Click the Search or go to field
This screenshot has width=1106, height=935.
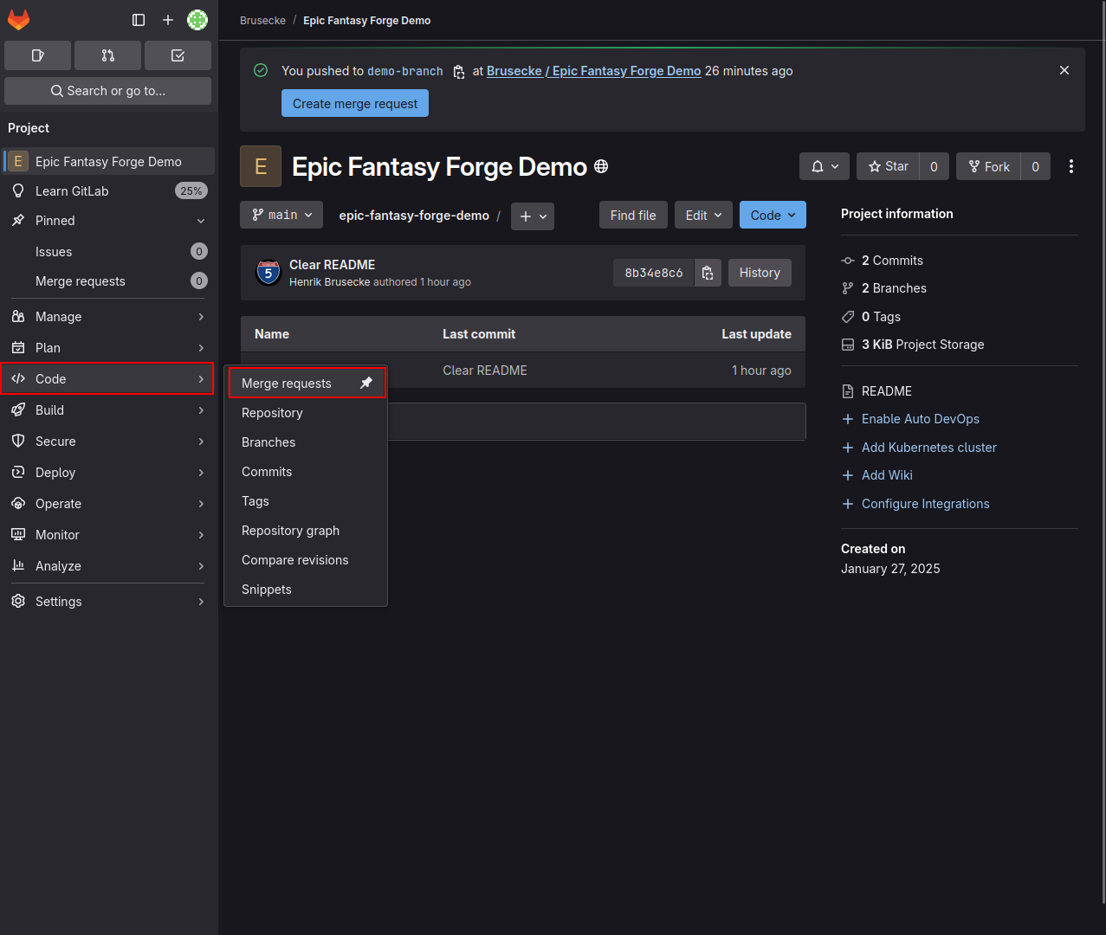108,91
